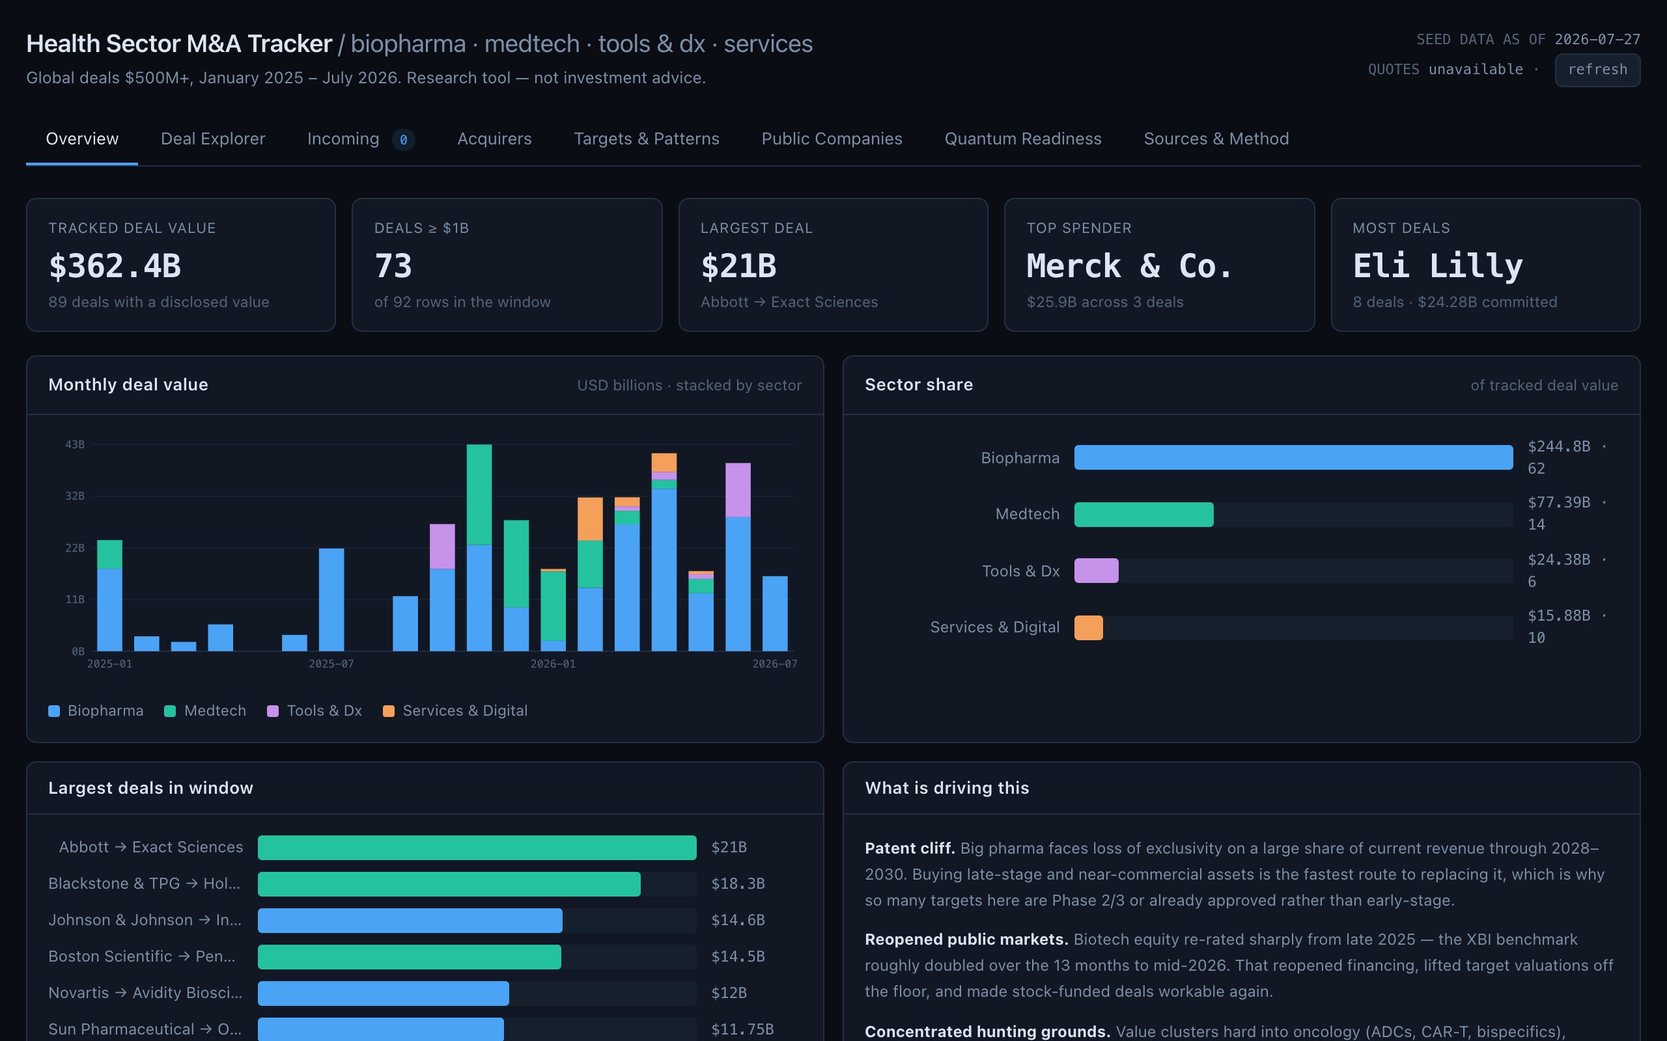The image size is (1667, 1041).
Task: Click the Largest Deal $21B card
Action: [833, 265]
